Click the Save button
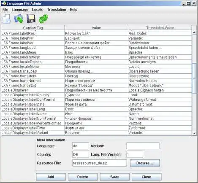 114,177
